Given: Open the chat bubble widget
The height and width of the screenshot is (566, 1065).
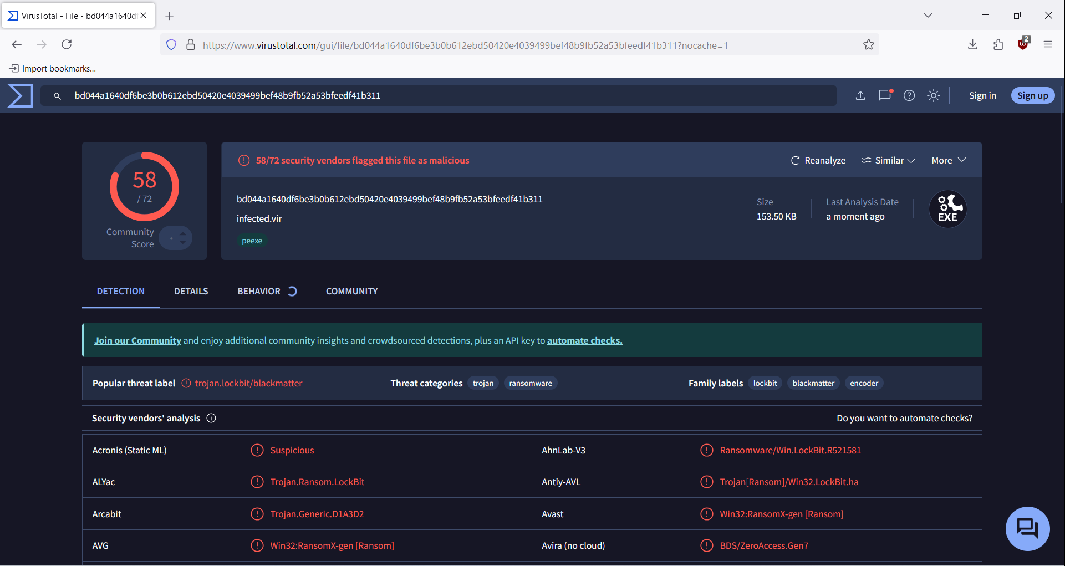Looking at the screenshot, I should (x=1027, y=528).
